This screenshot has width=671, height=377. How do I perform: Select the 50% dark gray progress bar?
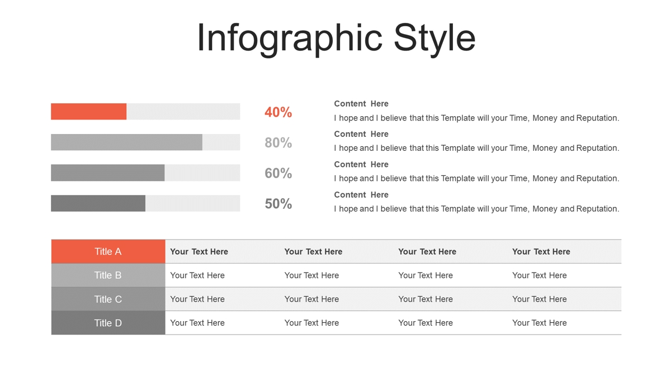pos(98,203)
